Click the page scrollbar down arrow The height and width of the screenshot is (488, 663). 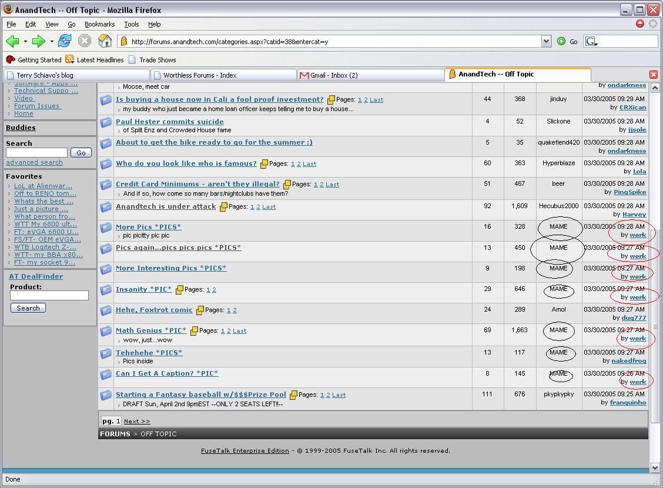[x=655, y=467]
